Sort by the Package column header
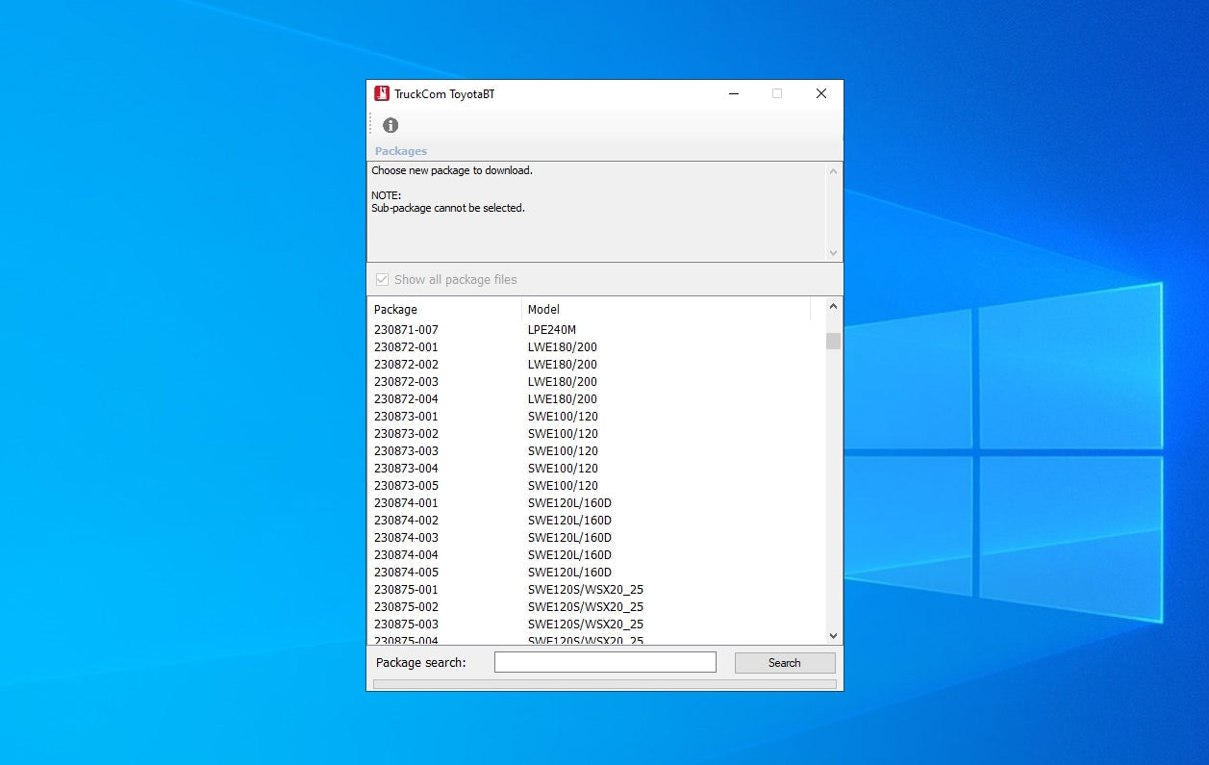Screen dimensions: 1209x765 (444, 310)
